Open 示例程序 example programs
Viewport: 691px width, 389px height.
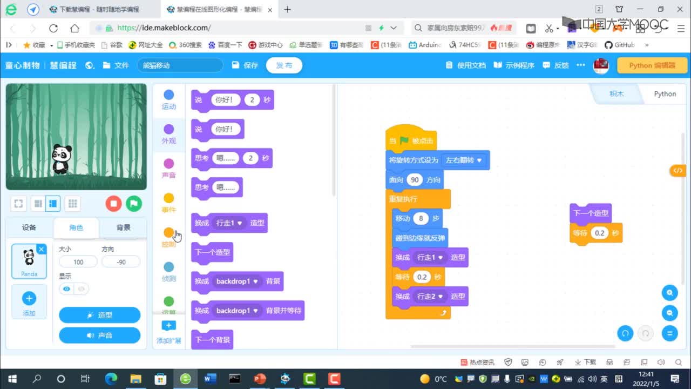tap(514, 65)
